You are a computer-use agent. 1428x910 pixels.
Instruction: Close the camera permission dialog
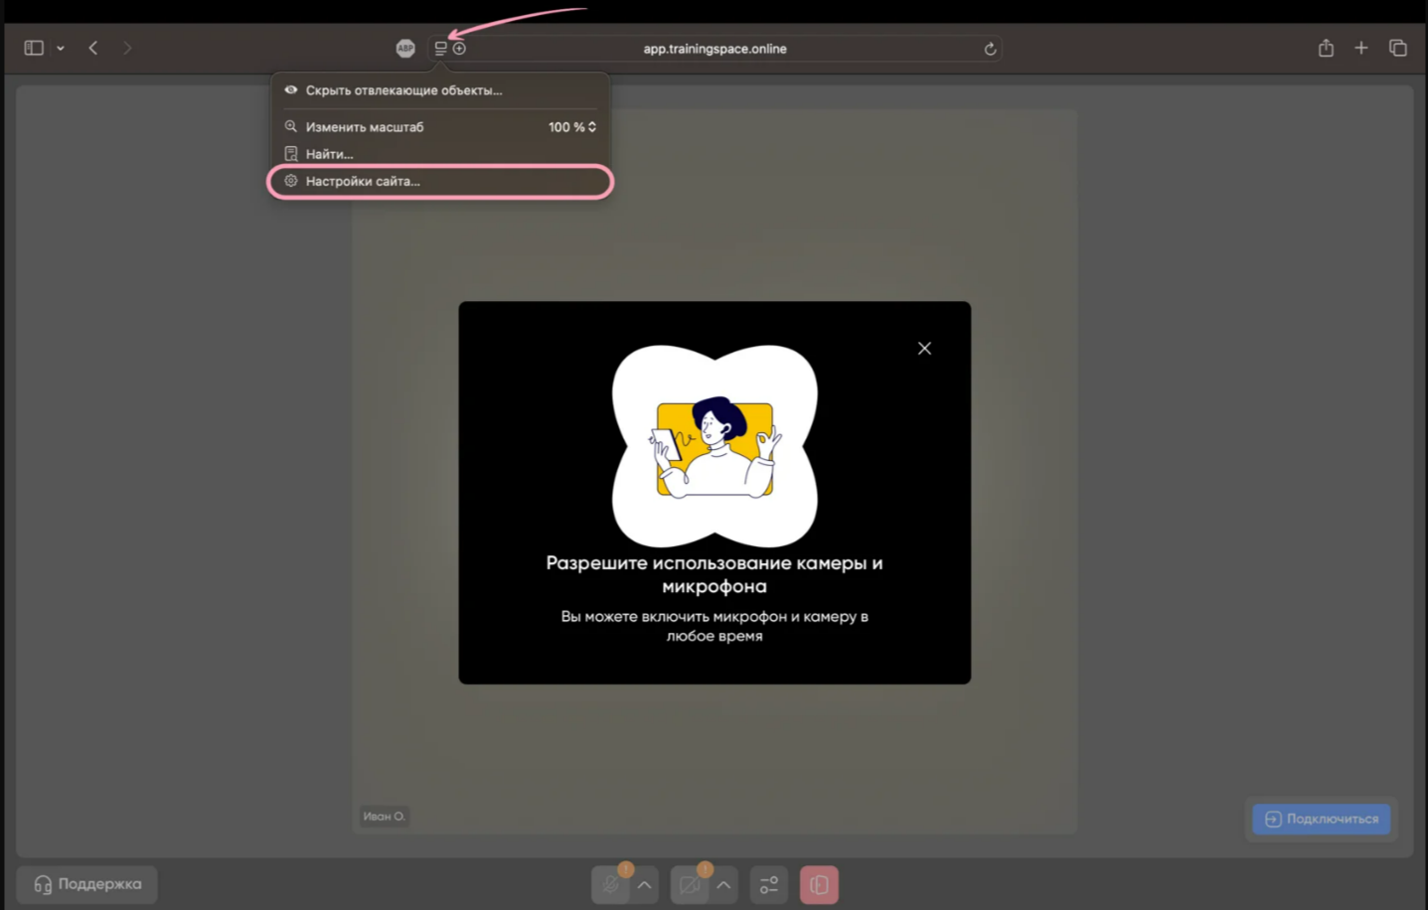click(924, 349)
